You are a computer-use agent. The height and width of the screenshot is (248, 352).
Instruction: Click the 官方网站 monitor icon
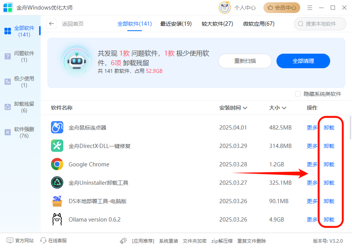(10, 241)
